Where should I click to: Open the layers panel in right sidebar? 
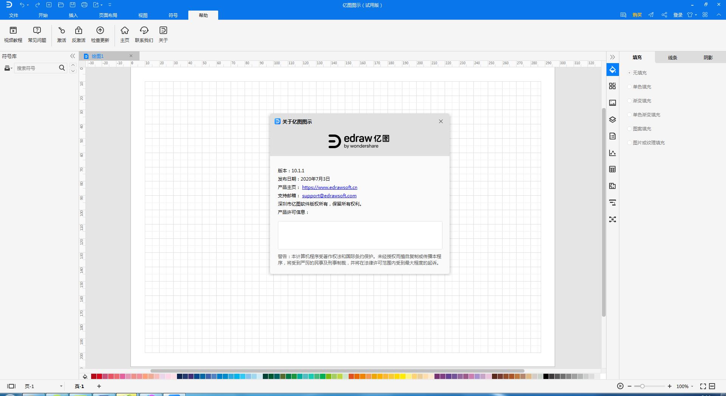(613, 120)
